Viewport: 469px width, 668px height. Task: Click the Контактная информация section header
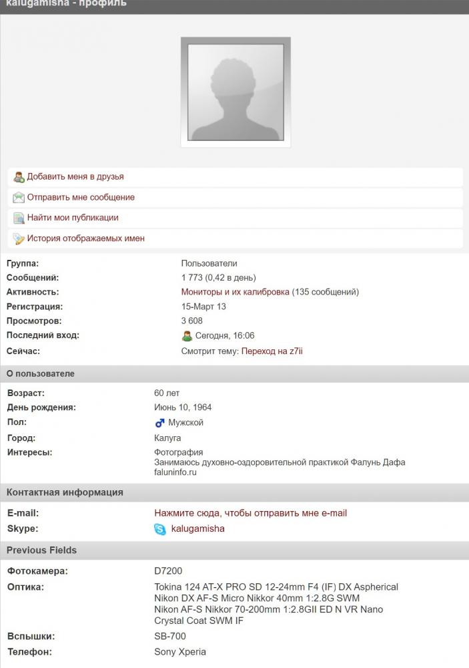pyautogui.click(x=235, y=492)
